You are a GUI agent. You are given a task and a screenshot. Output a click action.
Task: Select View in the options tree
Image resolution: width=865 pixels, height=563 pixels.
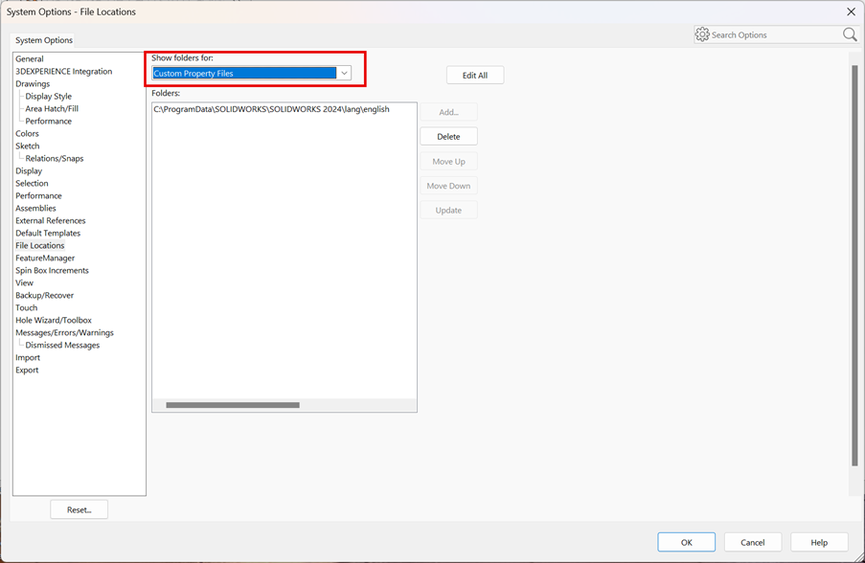pyautogui.click(x=24, y=282)
